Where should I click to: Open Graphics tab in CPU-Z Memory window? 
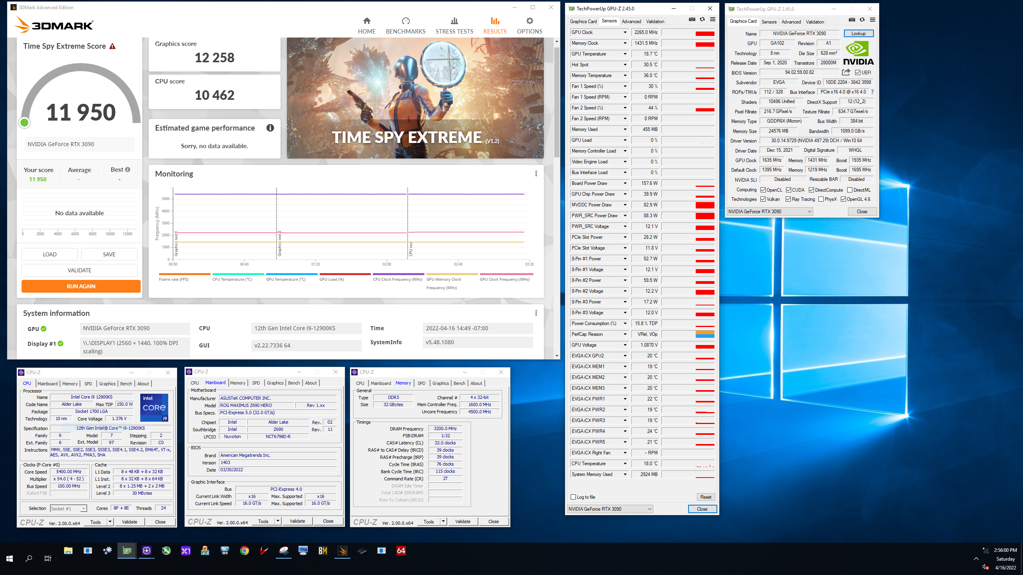point(441,383)
